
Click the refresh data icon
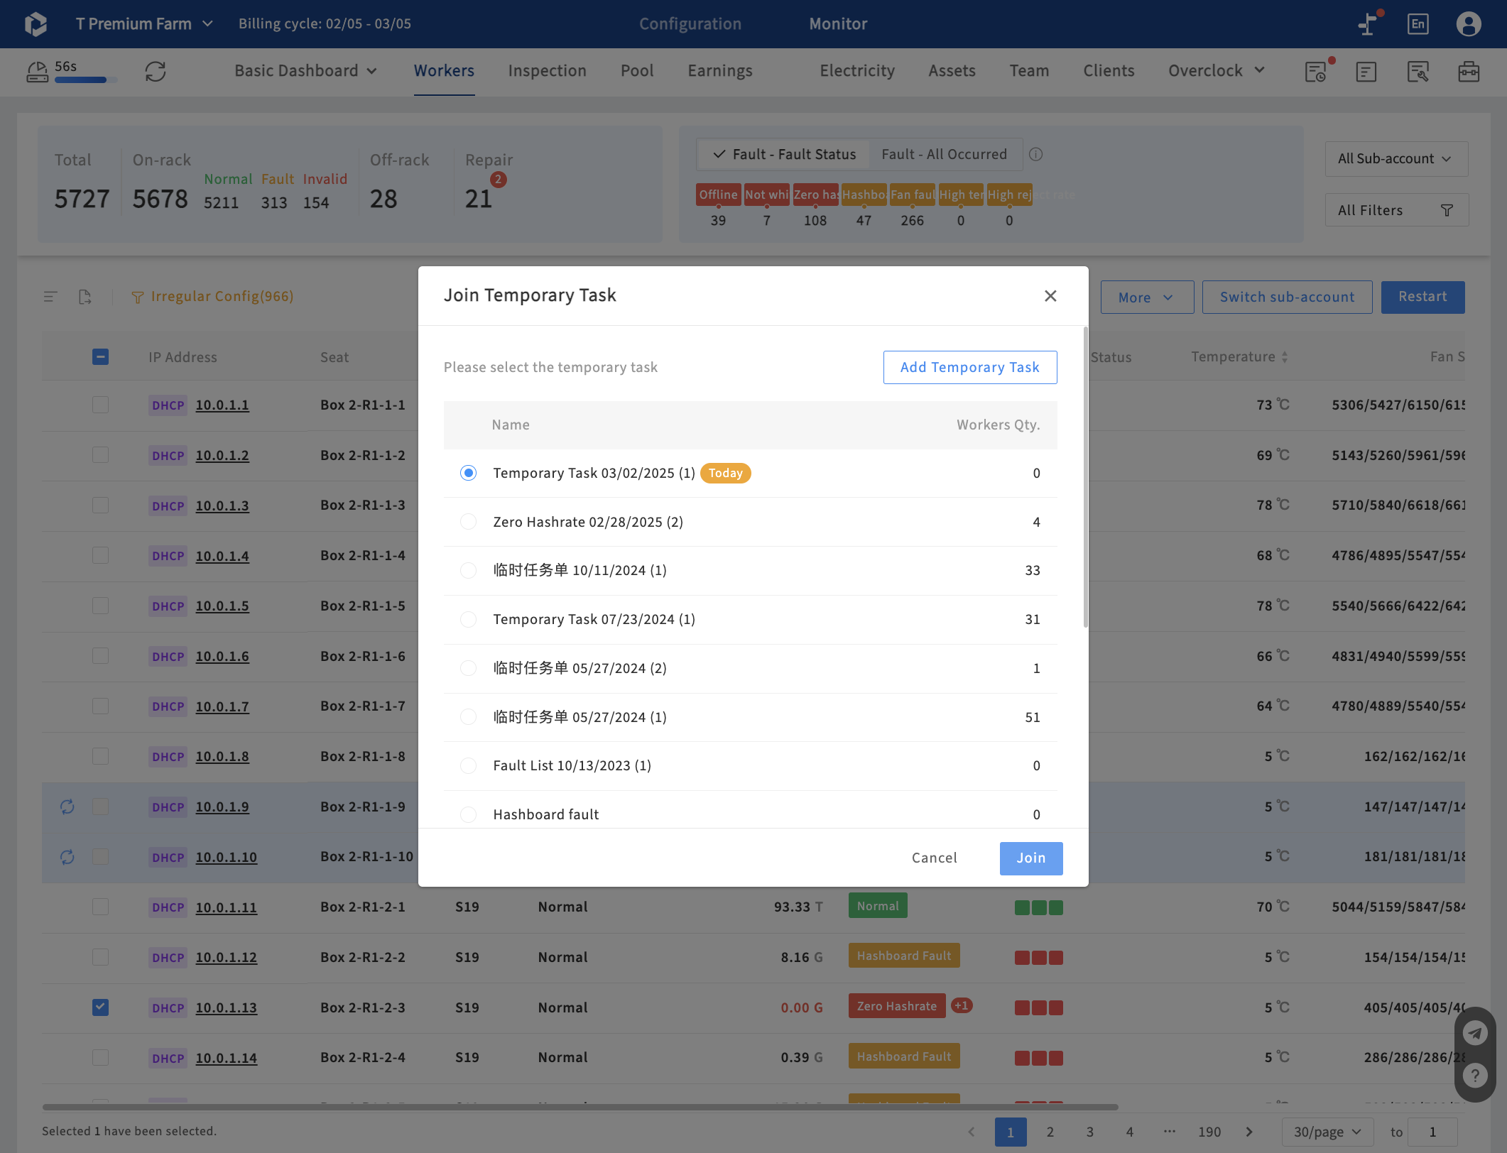(x=156, y=71)
